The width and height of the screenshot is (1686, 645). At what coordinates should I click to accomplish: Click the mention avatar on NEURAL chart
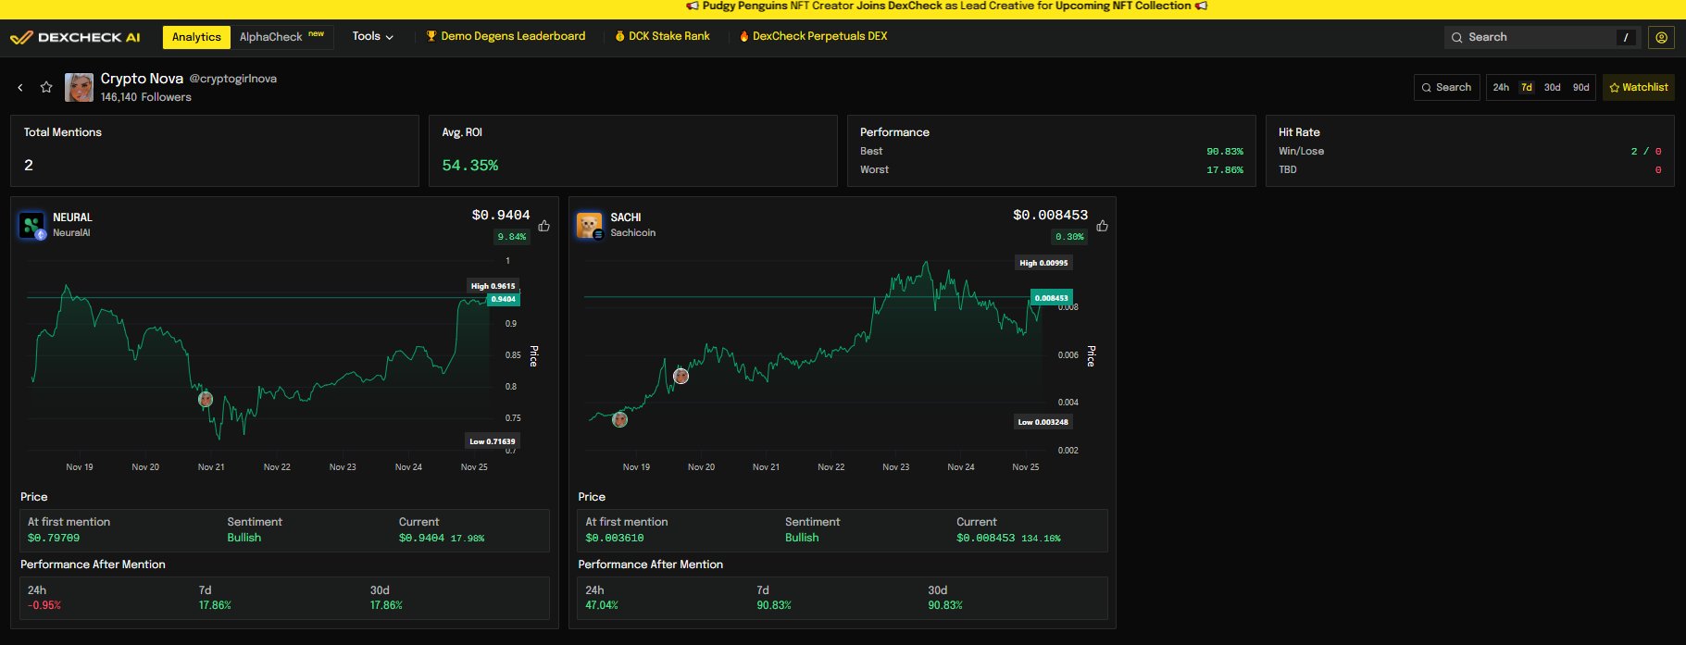tap(206, 400)
